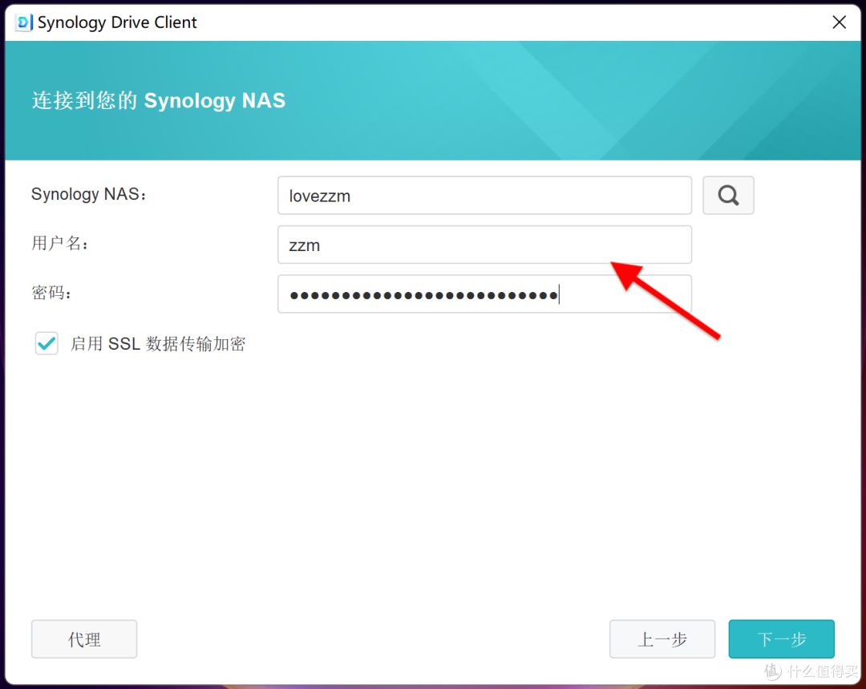Click the 用户名: field label
Image resolution: width=866 pixels, height=689 pixels.
click(60, 243)
